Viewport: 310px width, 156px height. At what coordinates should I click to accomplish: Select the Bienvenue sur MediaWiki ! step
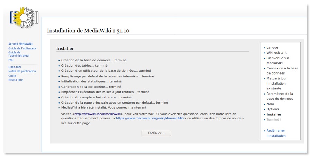coord(277,60)
